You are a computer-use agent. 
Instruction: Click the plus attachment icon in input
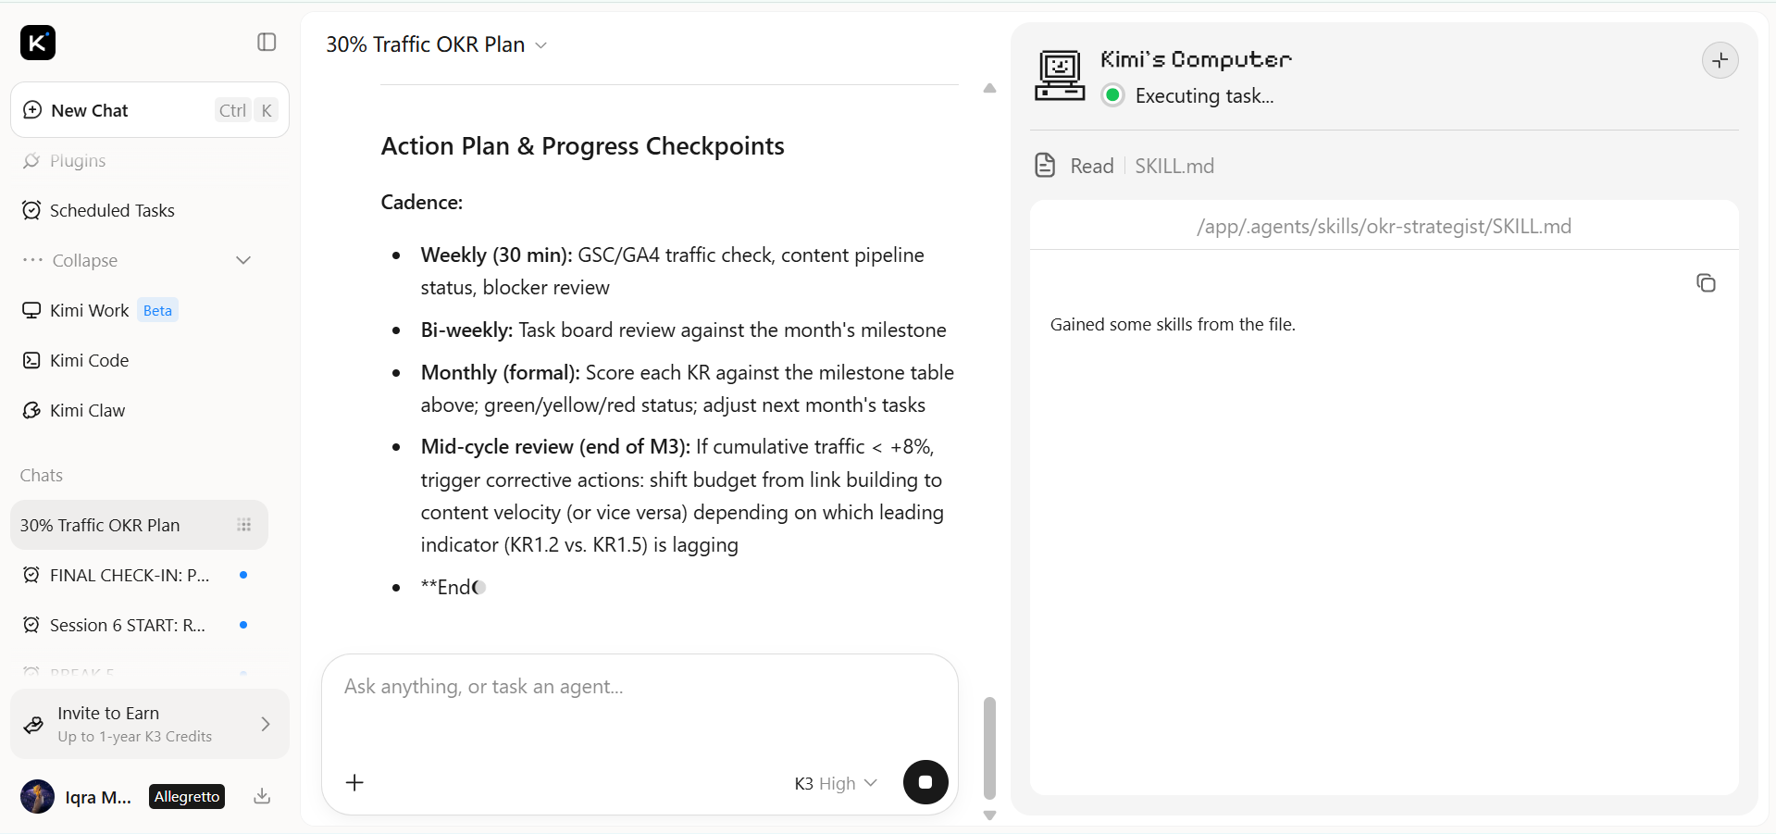tap(354, 783)
